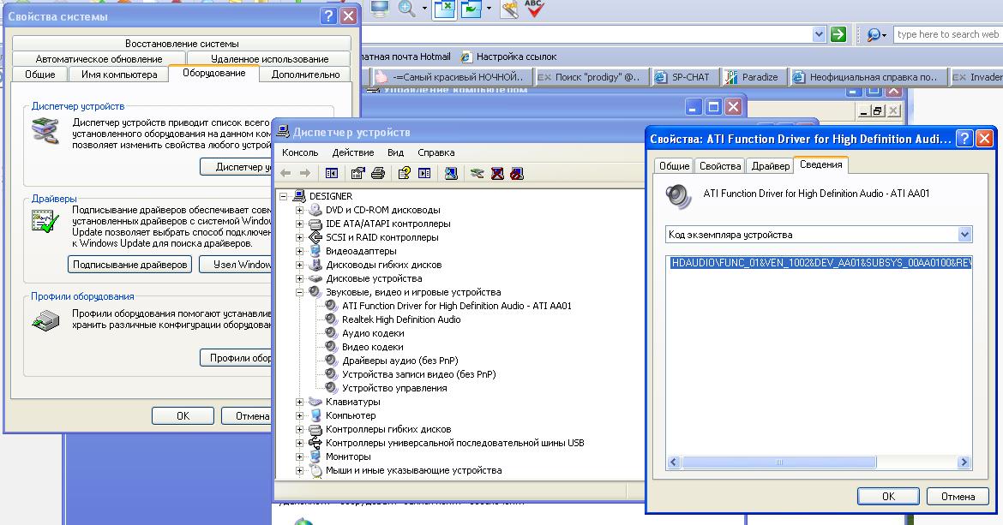Open the Действие menu in Device Manager
1003x525 pixels.
click(352, 152)
